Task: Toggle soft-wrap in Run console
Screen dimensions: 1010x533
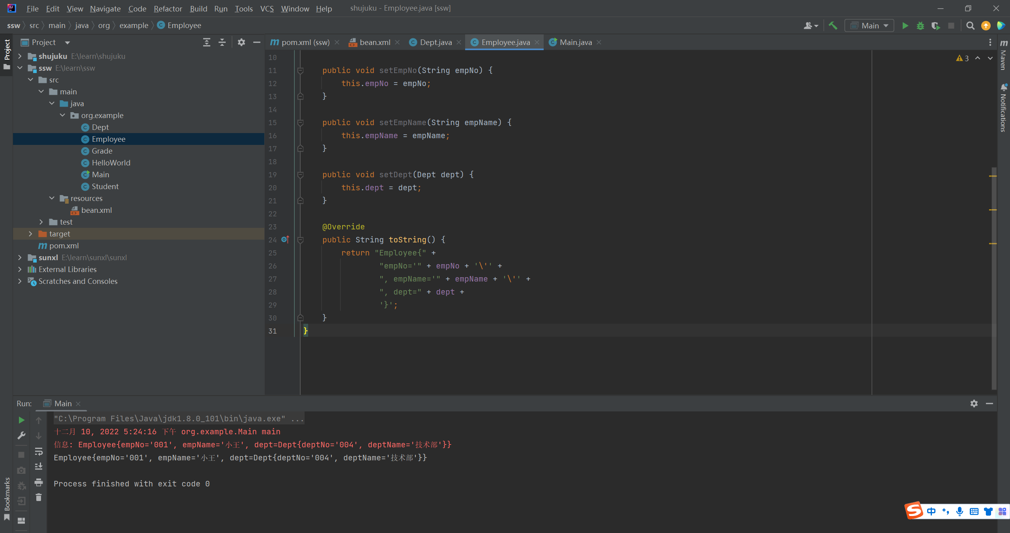Action: 38,451
